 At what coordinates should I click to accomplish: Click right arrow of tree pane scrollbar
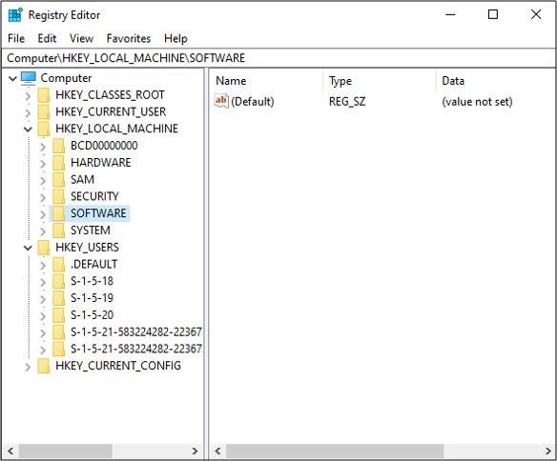195,451
